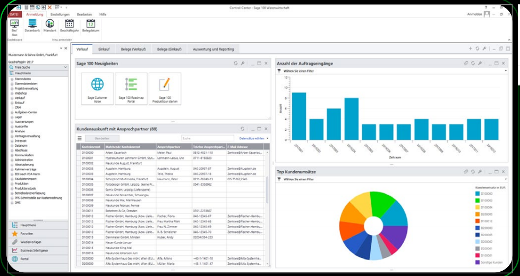Click the Datenbank ribbon icon
The width and height of the screenshot is (520, 276).
tap(32, 23)
